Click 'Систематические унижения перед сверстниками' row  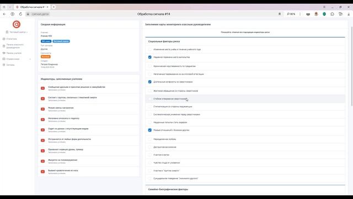245,114
